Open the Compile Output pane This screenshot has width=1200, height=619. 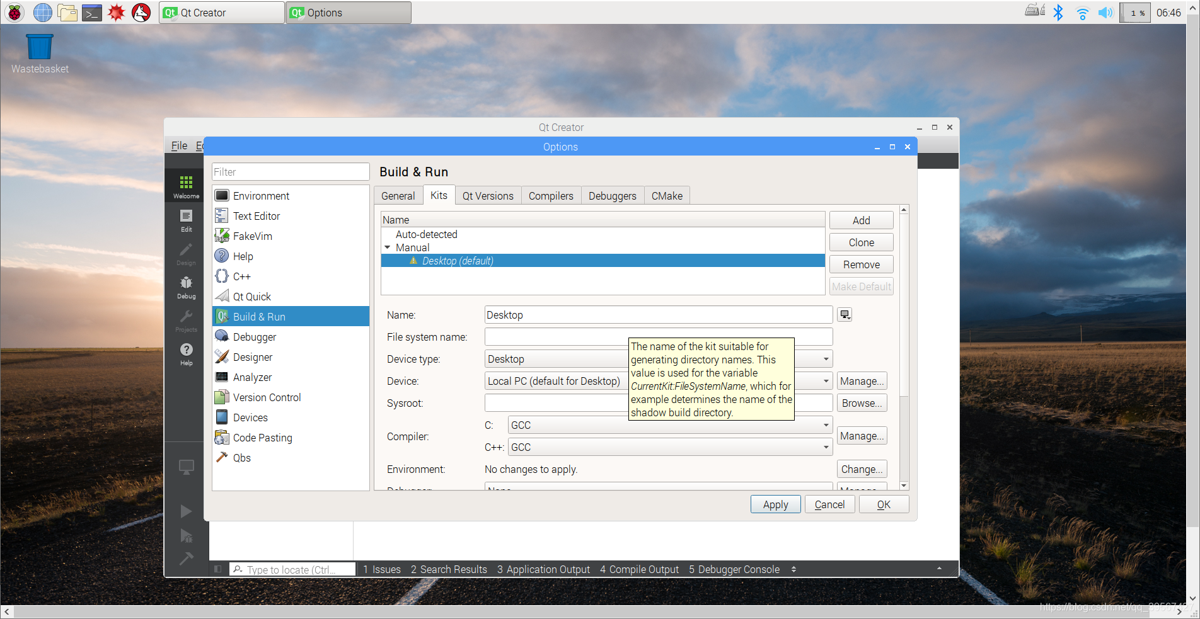(x=639, y=569)
